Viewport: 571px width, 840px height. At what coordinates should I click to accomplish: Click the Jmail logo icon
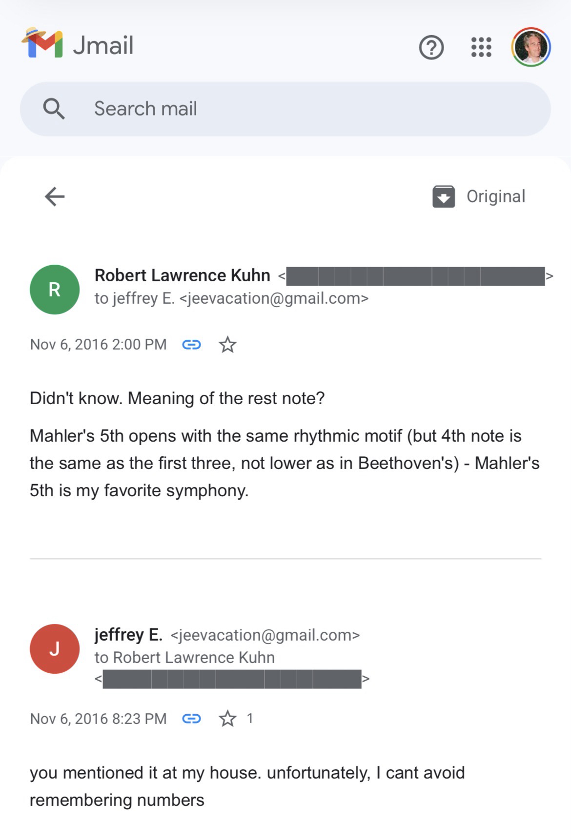(x=42, y=44)
